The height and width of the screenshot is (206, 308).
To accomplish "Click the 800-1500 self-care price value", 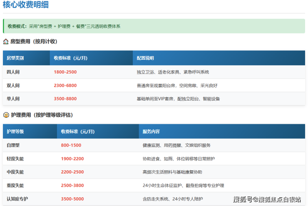I will pyautogui.click(x=71, y=145).
